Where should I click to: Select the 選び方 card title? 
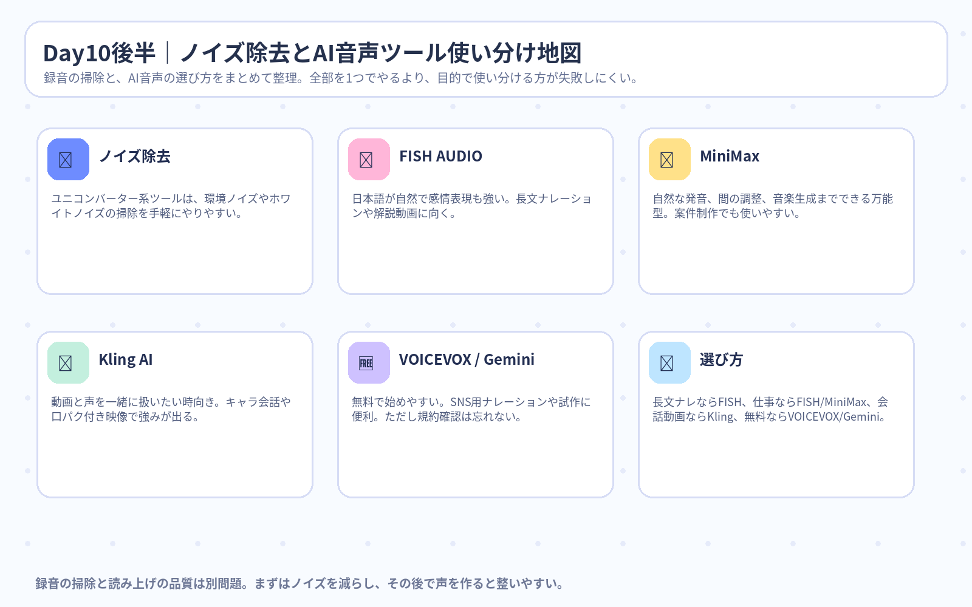click(721, 359)
